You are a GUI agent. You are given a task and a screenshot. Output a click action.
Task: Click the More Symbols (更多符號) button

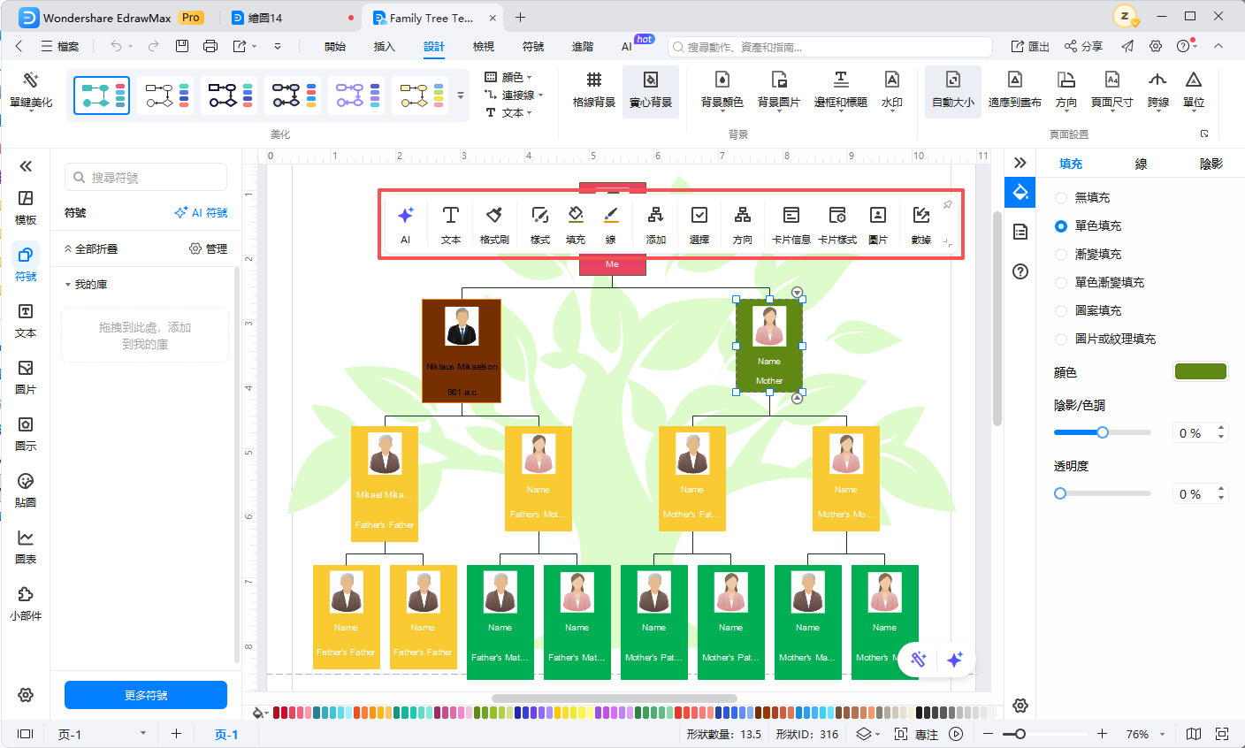(x=146, y=695)
